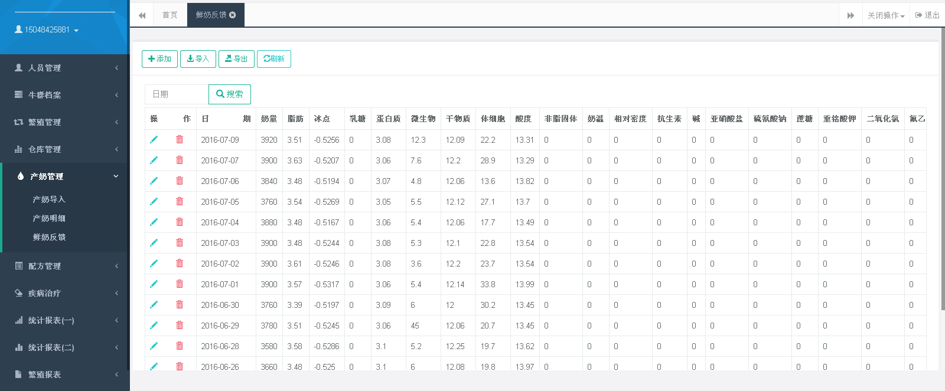Click the 搜索 button
This screenshot has width=945, height=391.
230,94
